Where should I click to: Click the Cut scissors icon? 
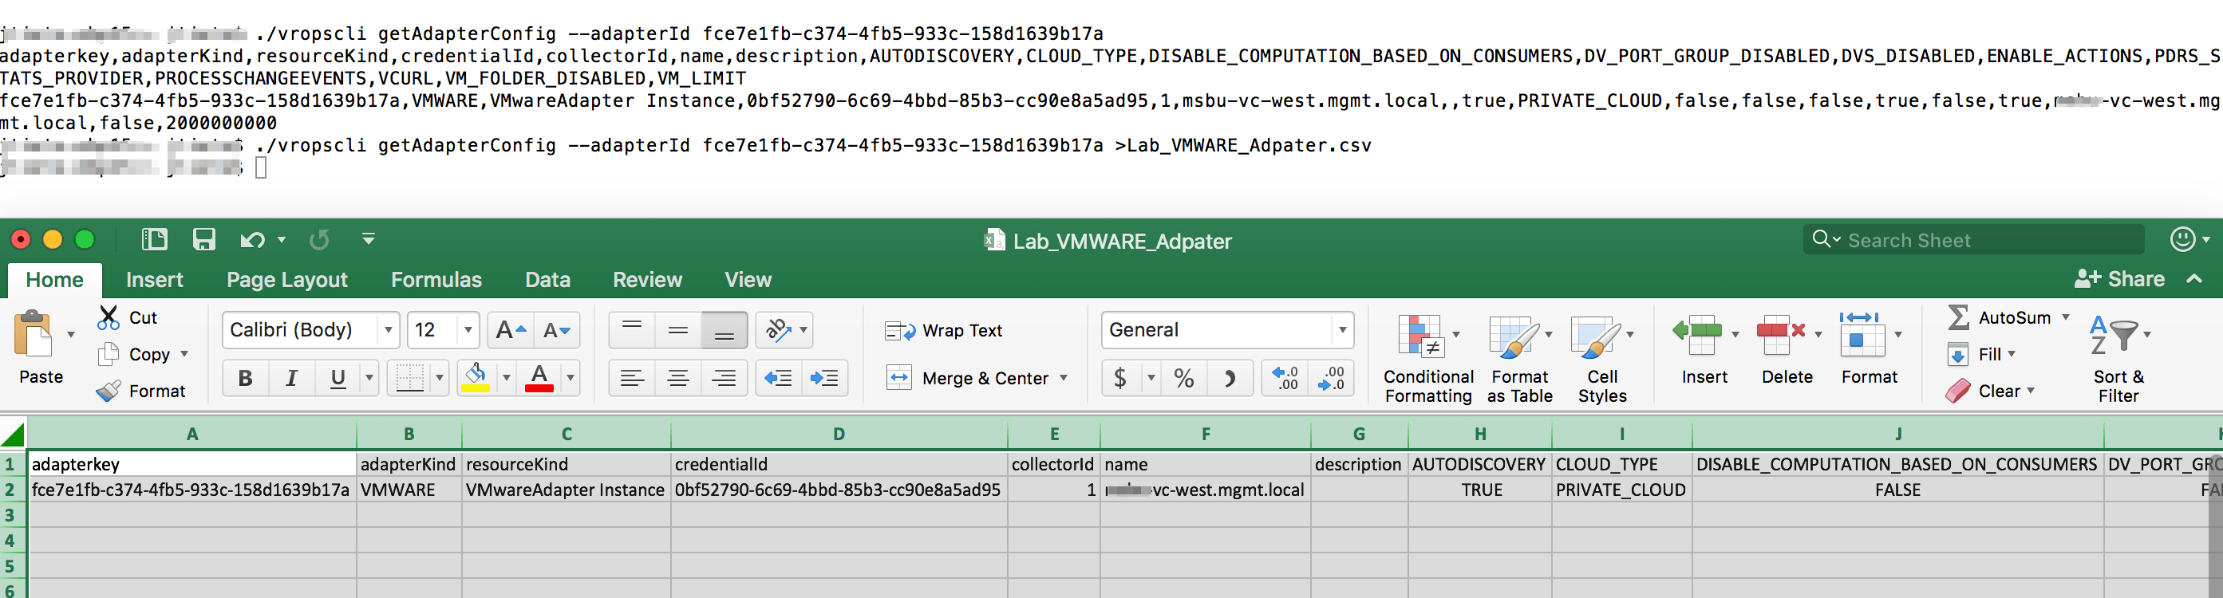(x=109, y=317)
